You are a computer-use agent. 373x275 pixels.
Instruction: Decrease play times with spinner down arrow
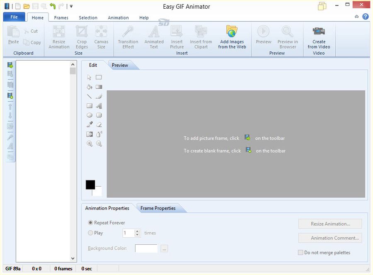click(x=137, y=235)
